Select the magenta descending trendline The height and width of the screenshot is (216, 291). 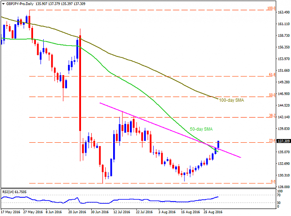(x=170, y=130)
